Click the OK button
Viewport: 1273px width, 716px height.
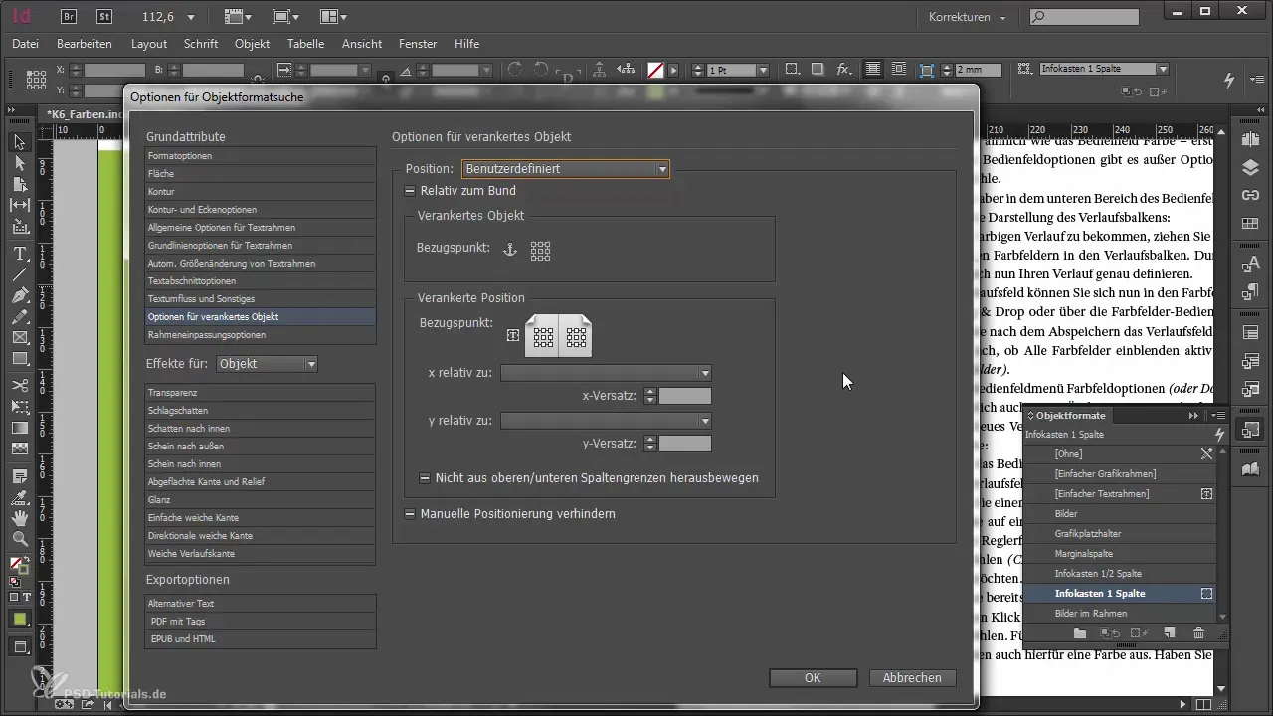tap(813, 677)
